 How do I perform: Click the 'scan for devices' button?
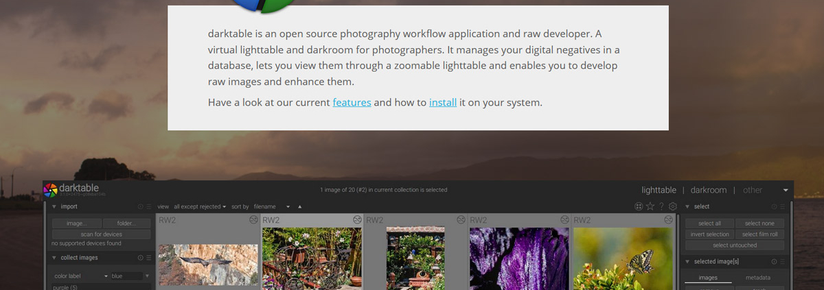pos(101,234)
